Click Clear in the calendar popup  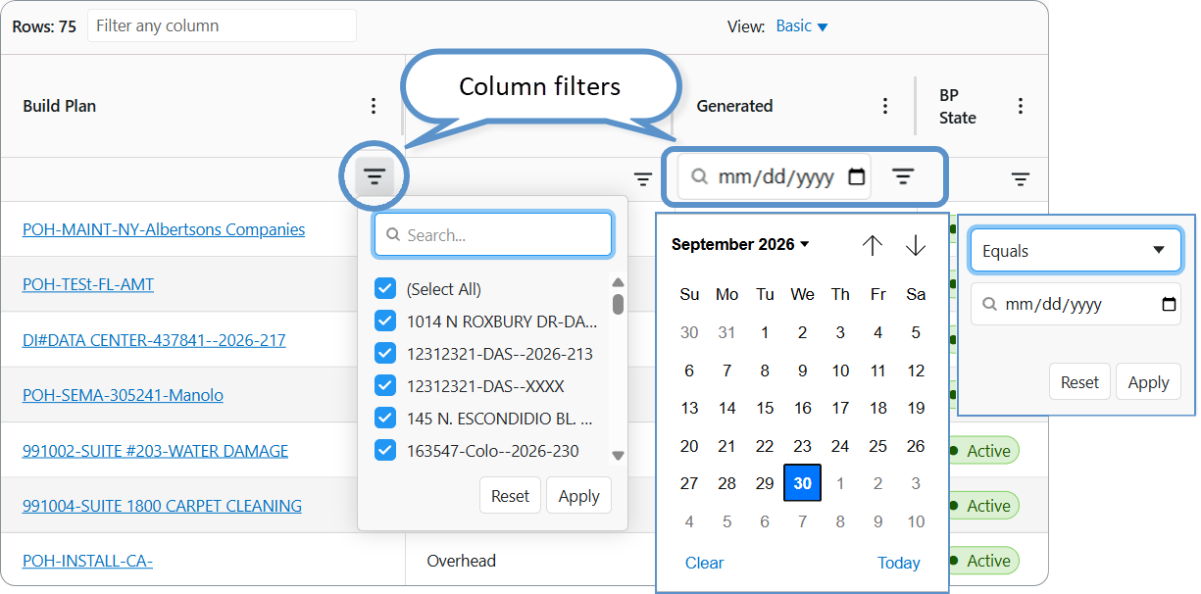coord(704,563)
